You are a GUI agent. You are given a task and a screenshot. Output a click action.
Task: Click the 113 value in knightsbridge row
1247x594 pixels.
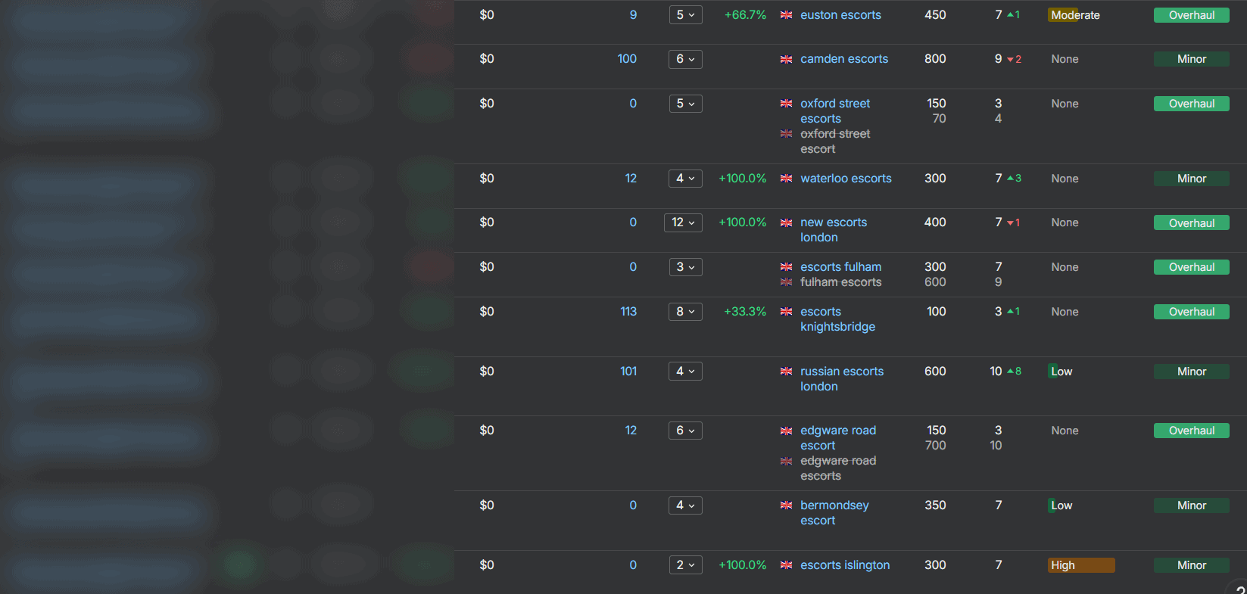click(628, 312)
